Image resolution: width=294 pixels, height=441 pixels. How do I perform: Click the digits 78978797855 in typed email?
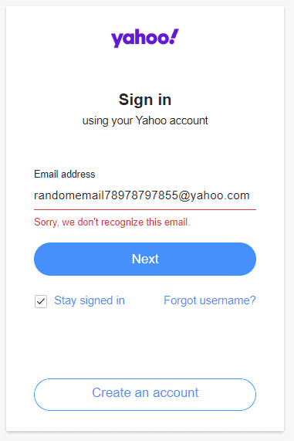click(x=141, y=195)
